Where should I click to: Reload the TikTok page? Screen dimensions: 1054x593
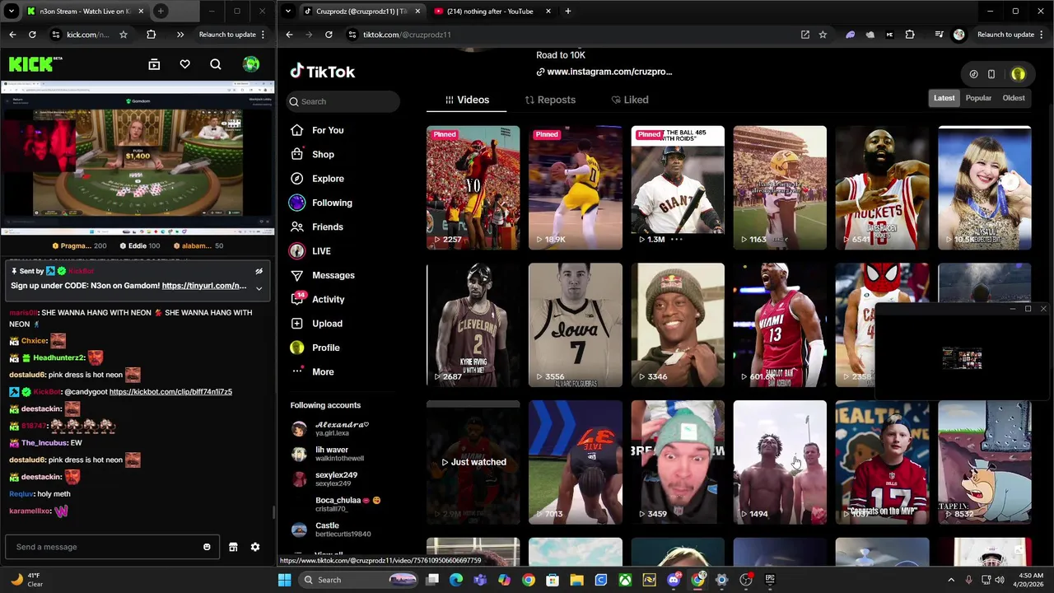point(329,35)
